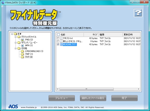150x111 pixels.
Task: Click the その他 folder icon
Action: click(x=19, y=48)
